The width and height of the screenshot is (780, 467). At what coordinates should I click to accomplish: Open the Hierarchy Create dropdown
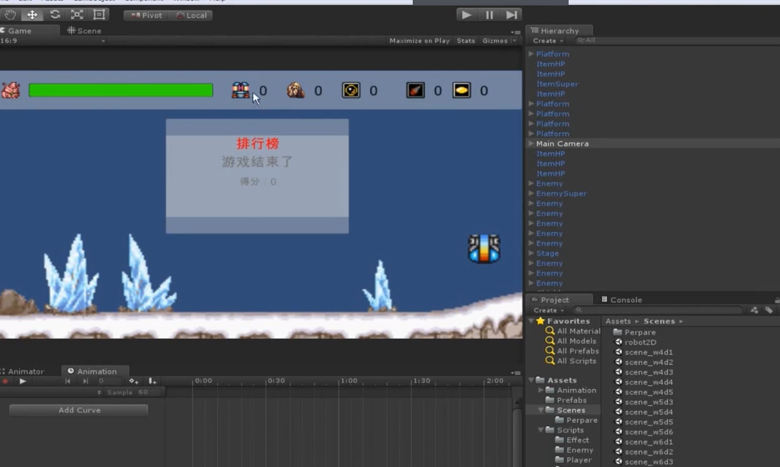548,41
